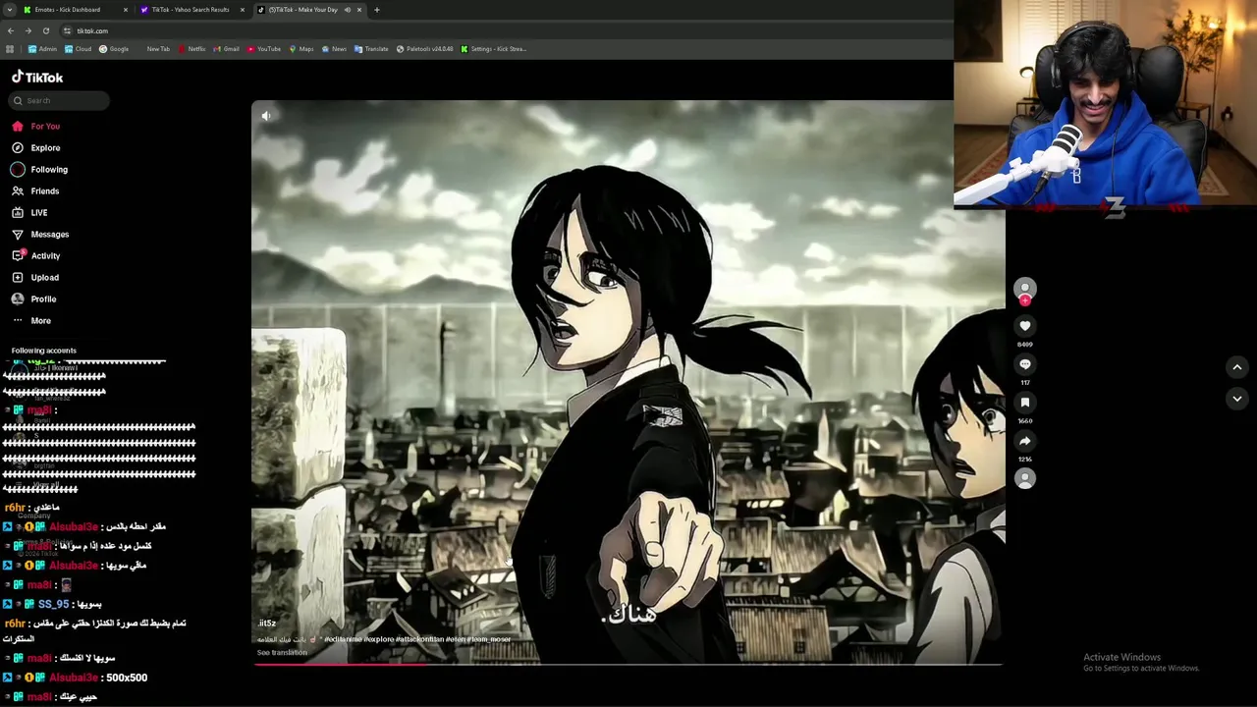The width and height of the screenshot is (1257, 707).
Task: Open the sound disc avatar below the share icon
Action: (1024, 478)
